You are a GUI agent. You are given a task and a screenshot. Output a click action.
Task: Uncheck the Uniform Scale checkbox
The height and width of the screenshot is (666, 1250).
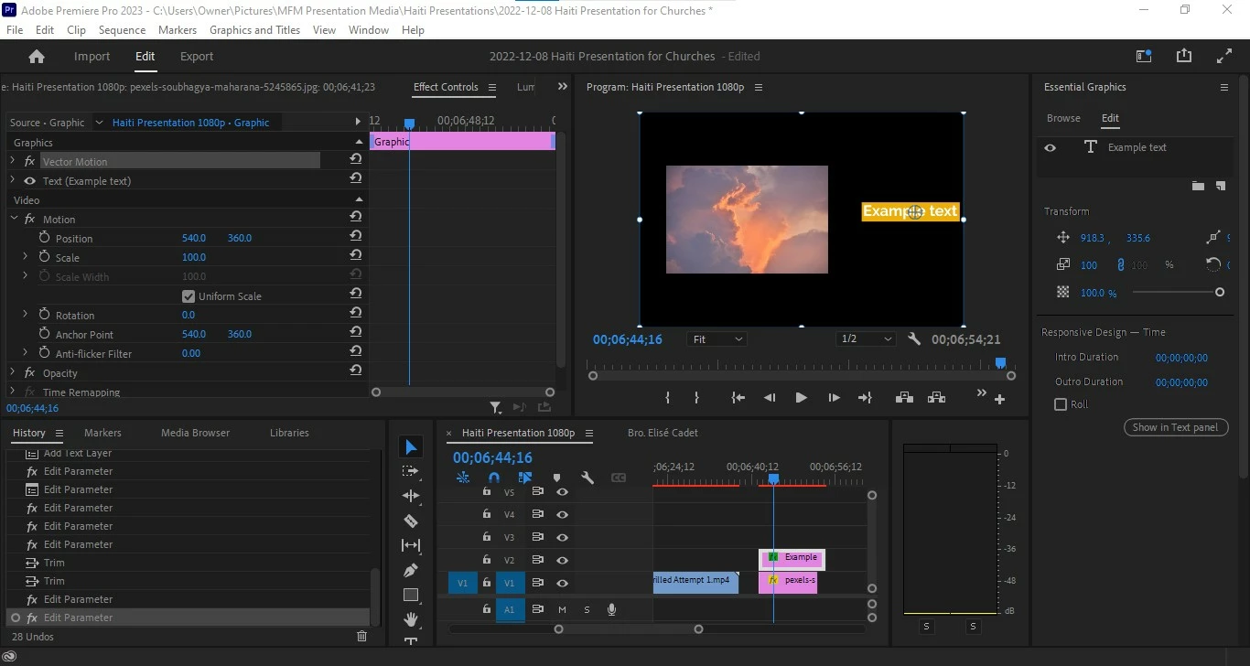point(189,296)
